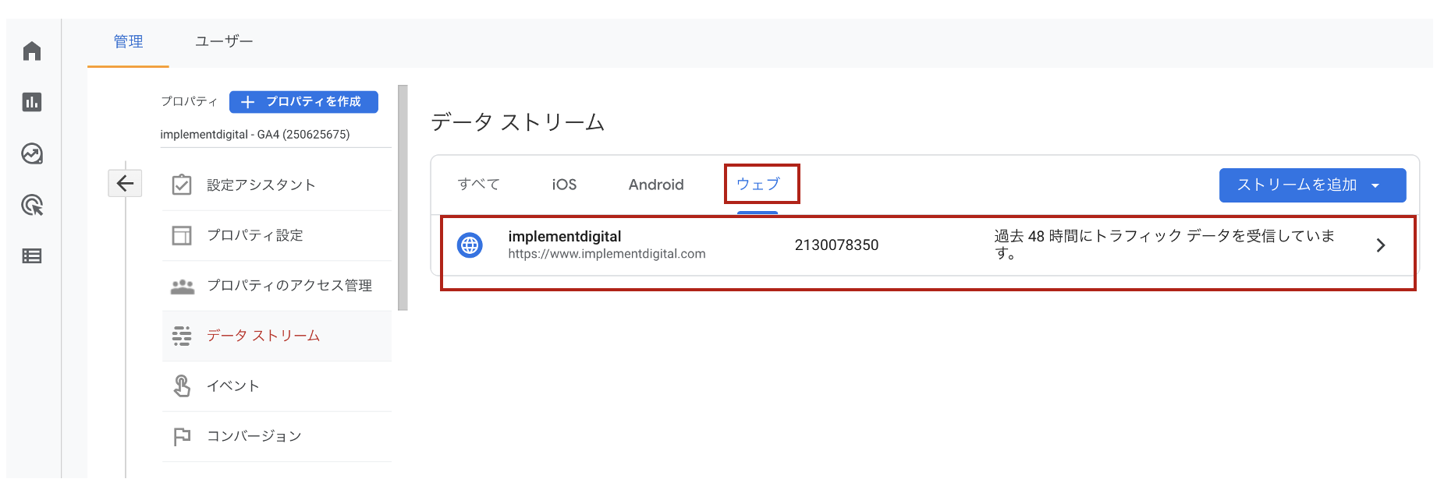
Task: Click the プロパティ設定 layout icon
Action: (x=182, y=235)
